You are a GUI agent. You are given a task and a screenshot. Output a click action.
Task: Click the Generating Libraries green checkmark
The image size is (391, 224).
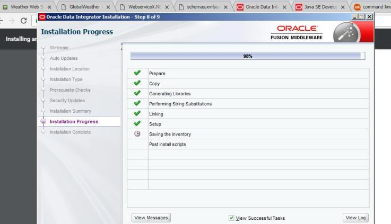tap(137, 93)
